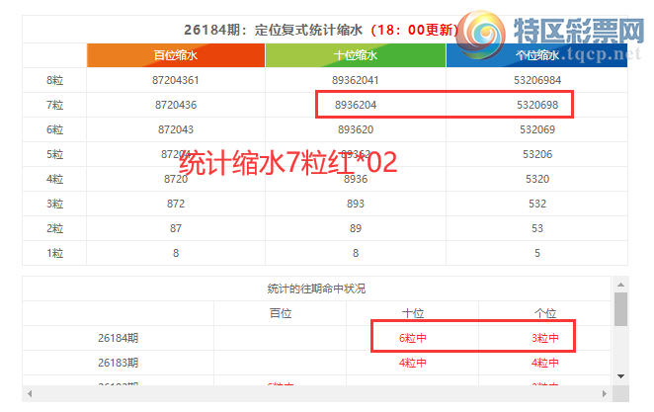
Task: Click the horizontal scrollbar left arrow
Action: click(30, 393)
